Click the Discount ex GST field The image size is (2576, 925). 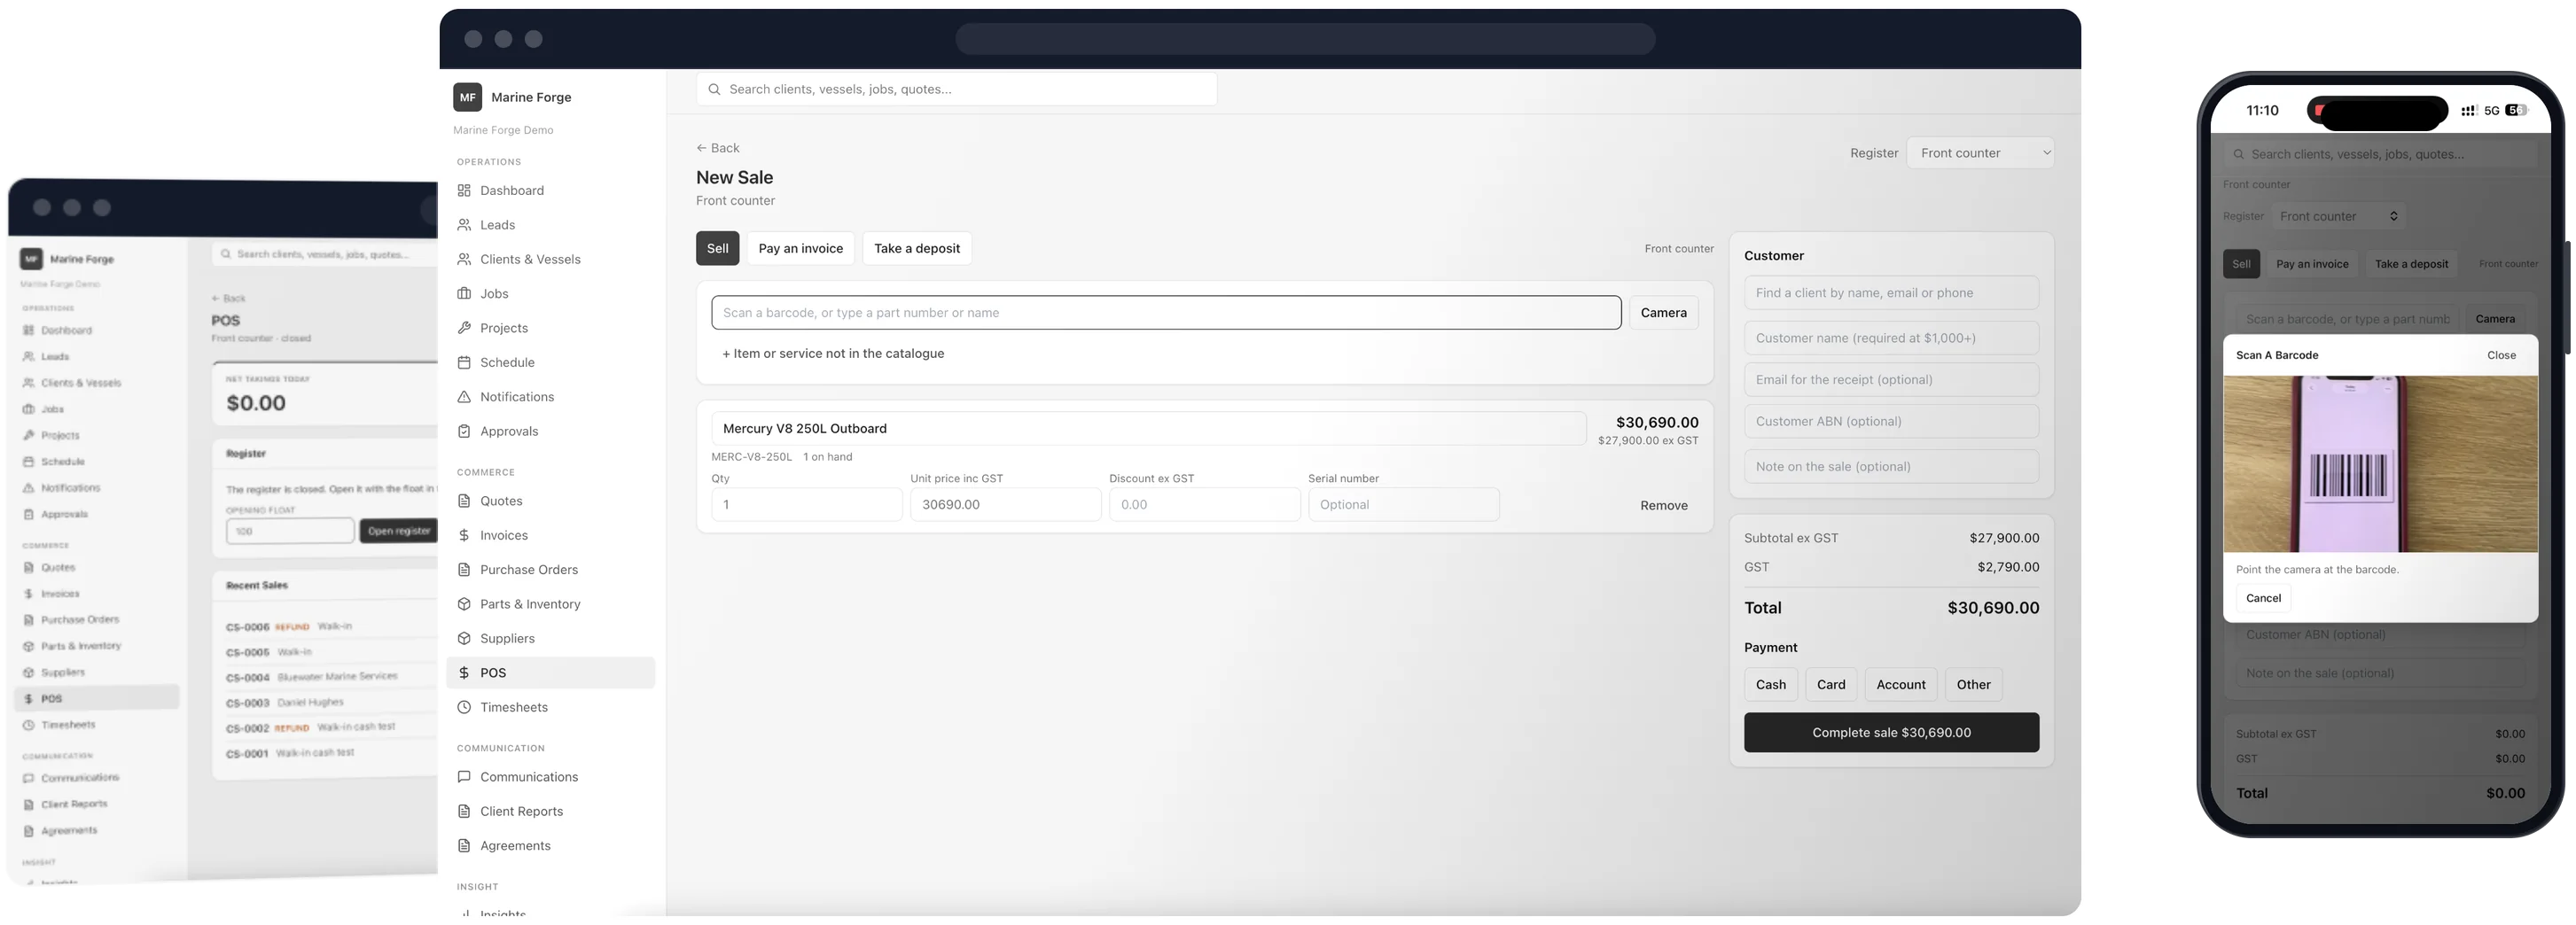[x=1204, y=505]
